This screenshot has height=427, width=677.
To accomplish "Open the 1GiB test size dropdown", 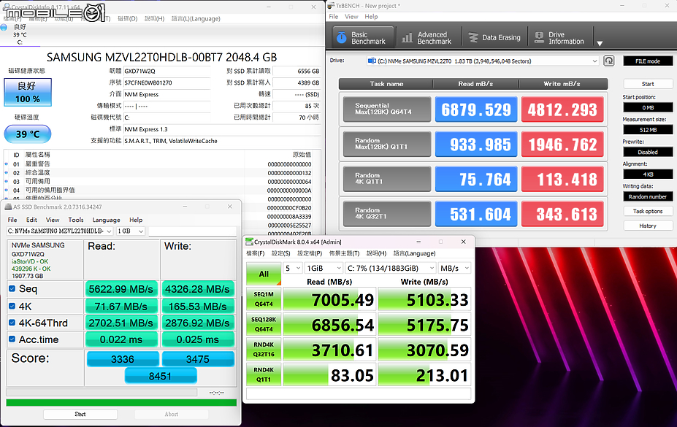I will coord(324,269).
